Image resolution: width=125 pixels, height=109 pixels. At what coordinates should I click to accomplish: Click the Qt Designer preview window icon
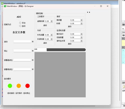[x=5, y=6]
